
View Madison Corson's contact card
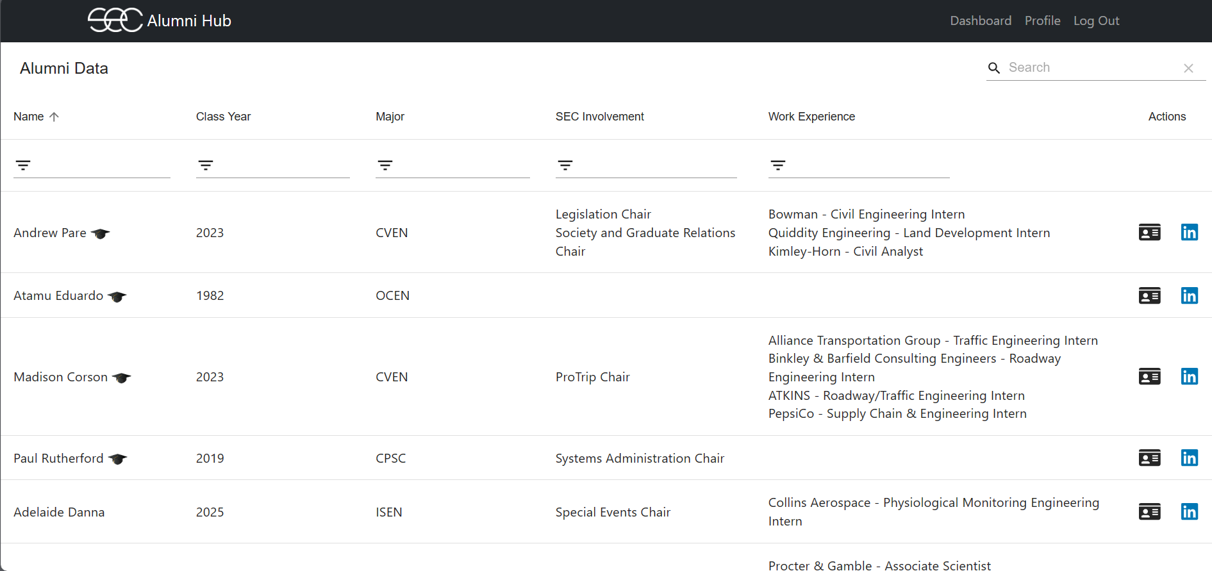(x=1149, y=377)
